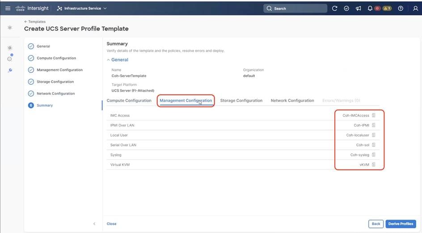The width and height of the screenshot is (422, 233).
Task: Open the Infrastructure Service dropdown arrow
Action: click(105, 8)
